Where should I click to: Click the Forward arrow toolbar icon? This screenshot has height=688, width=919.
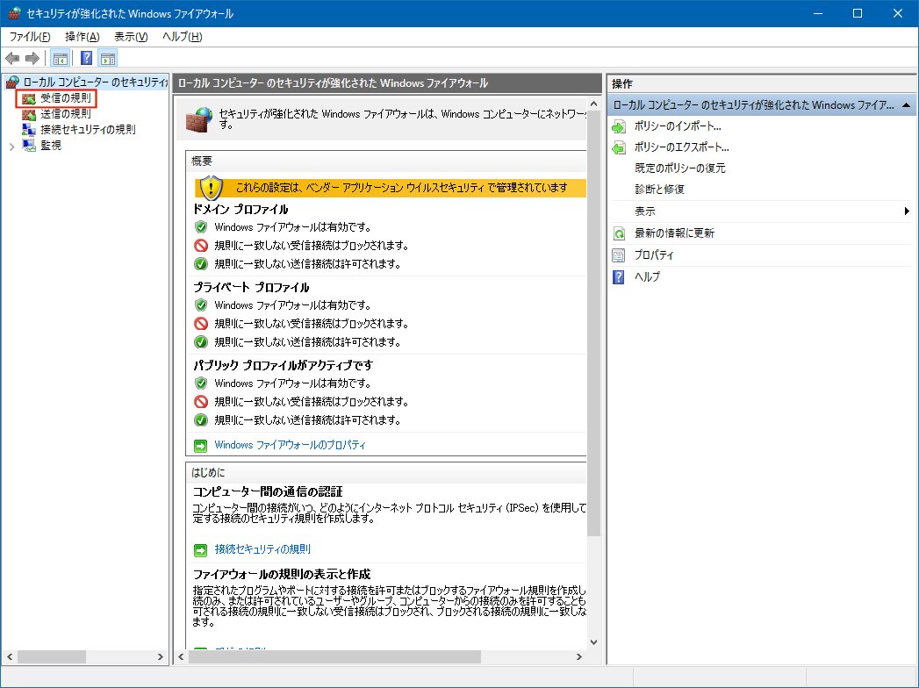[32, 58]
